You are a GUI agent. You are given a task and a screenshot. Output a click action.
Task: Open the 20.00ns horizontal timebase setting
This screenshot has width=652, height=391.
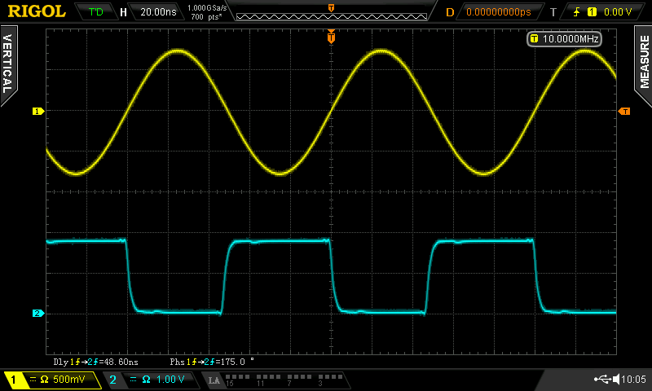pyautogui.click(x=159, y=12)
